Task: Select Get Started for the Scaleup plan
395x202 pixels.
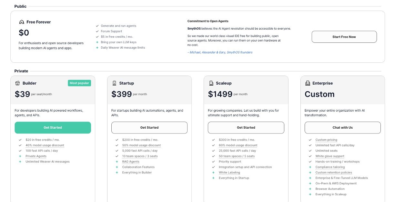Action: 246,128
